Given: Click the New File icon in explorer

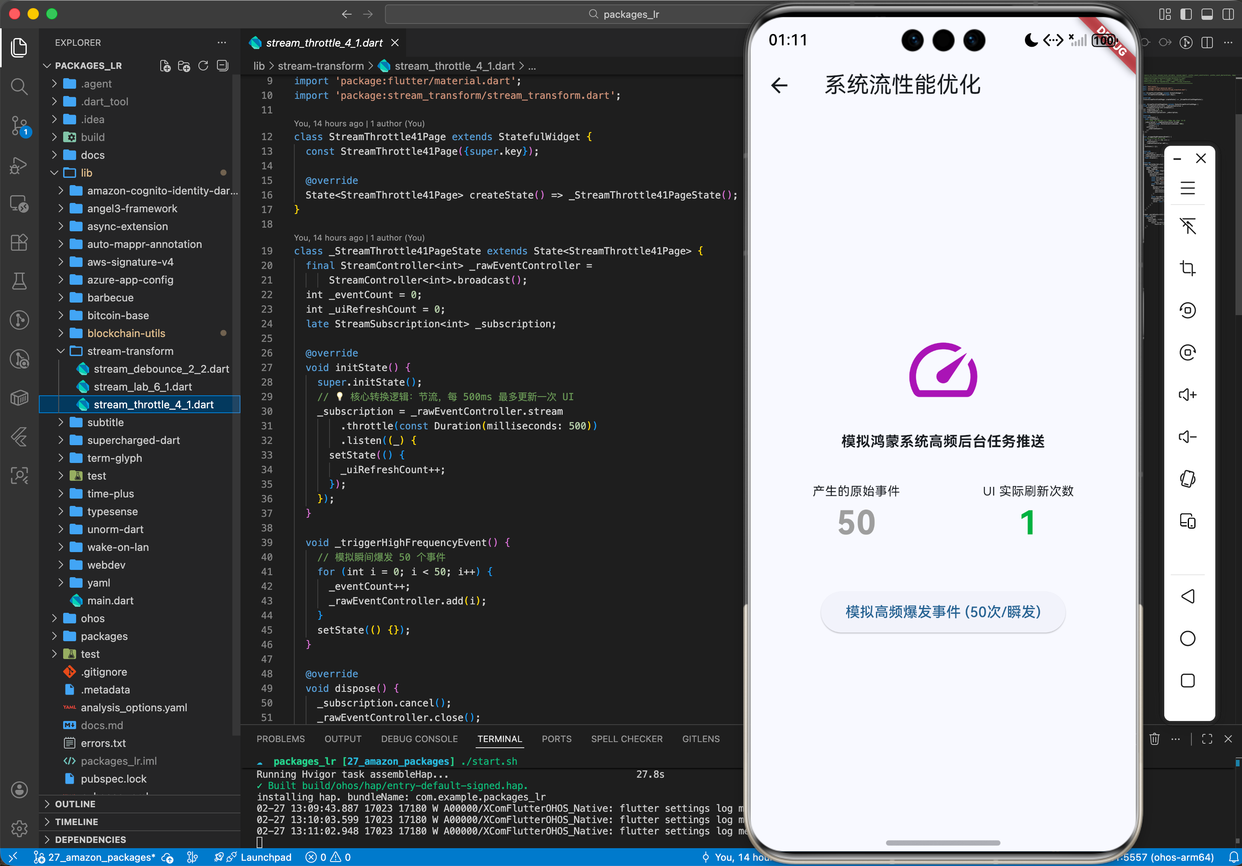Looking at the screenshot, I should (x=165, y=66).
